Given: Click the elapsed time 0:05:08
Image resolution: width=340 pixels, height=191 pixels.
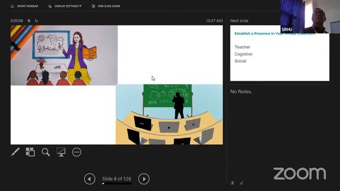Looking at the screenshot, I should (16, 21).
